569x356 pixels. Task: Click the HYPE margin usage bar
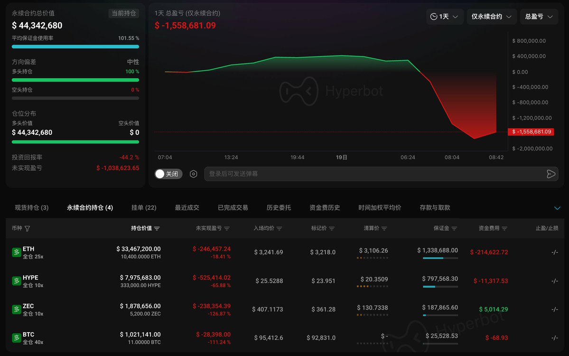point(440,287)
